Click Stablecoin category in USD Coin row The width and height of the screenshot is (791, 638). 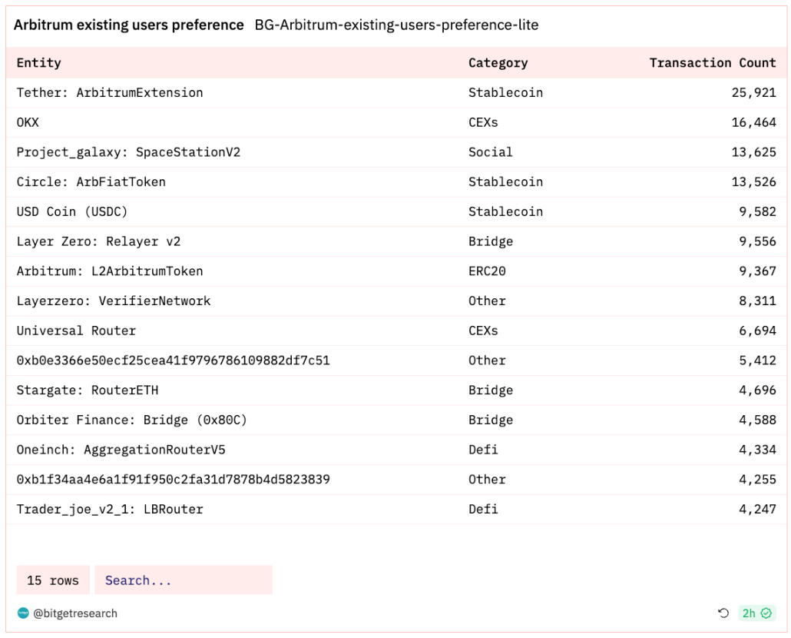point(505,211)
